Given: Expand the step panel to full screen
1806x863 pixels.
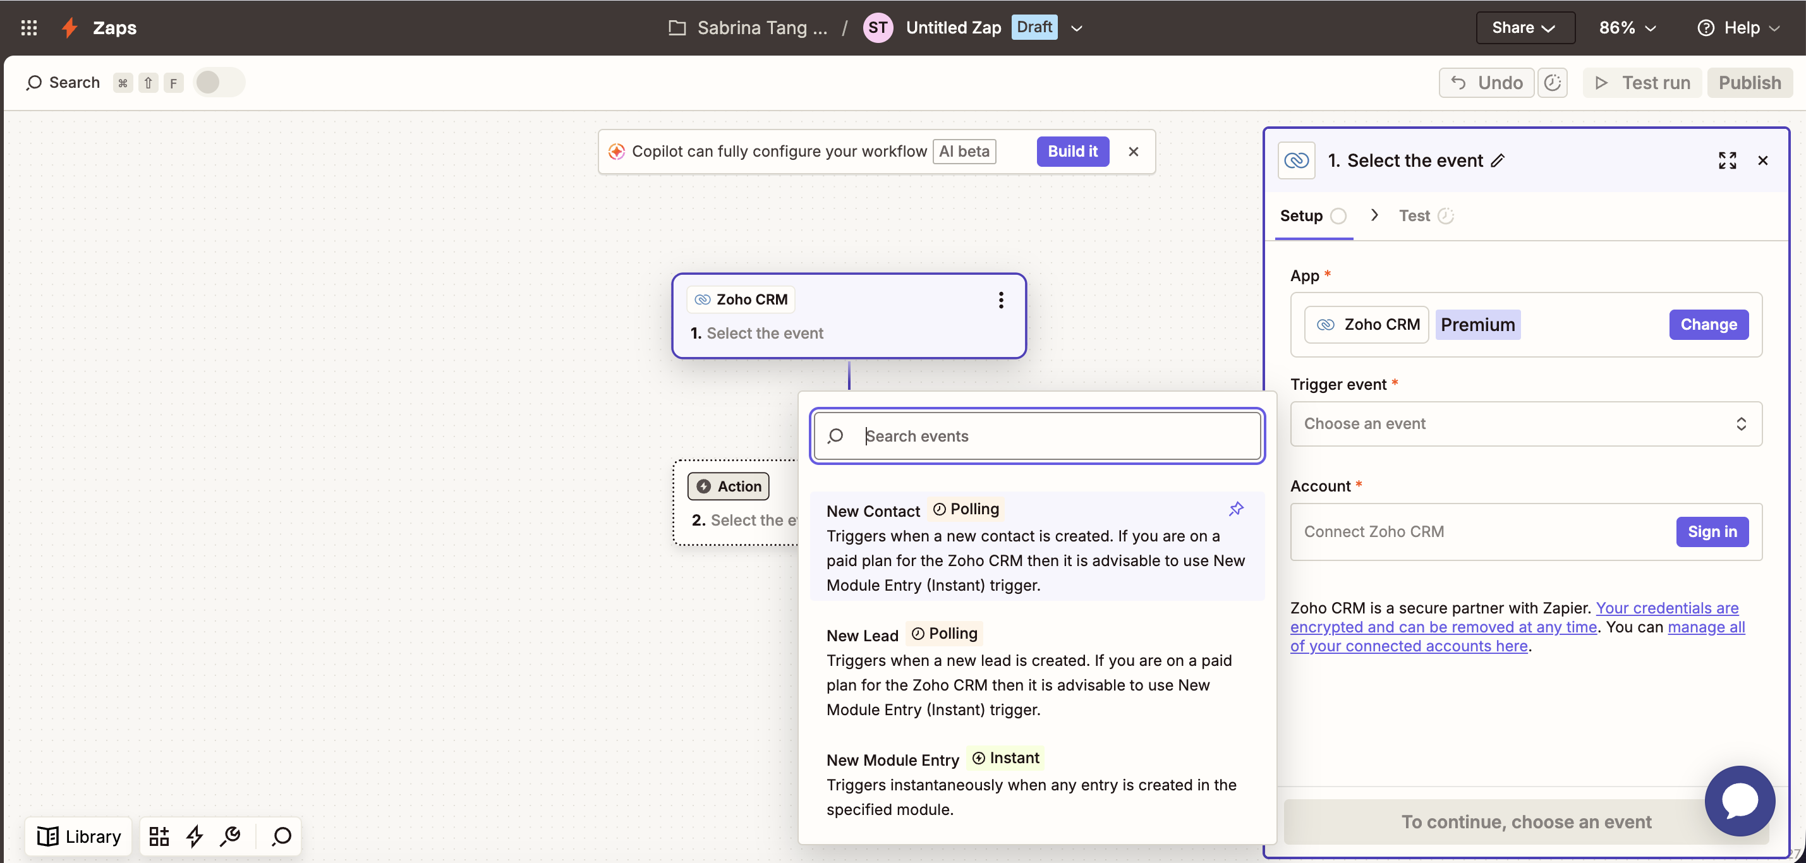Looking at the screenshot, I should point(1727,160).
